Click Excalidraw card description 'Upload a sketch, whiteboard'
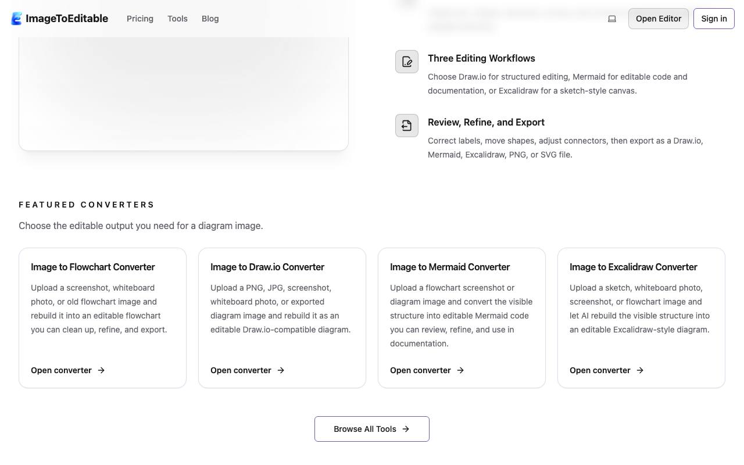The height and width of the screenshot is (465, 744). coord(639,309)
